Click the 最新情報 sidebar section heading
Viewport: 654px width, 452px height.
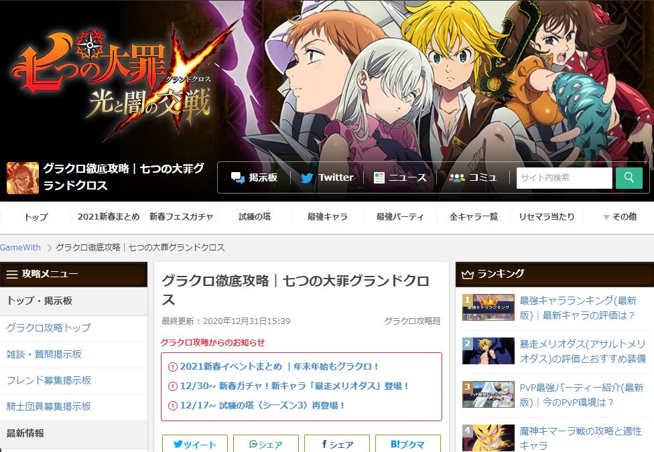25,433
